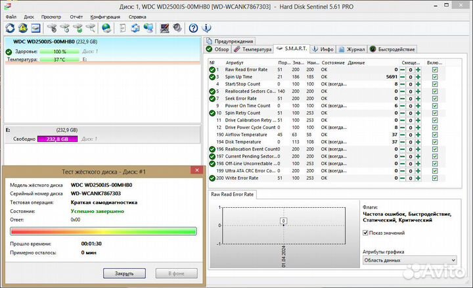Screen dimensions: 473x288
Task: Click the 'Закрыть' button in test dialog
Action: (125, 273)
